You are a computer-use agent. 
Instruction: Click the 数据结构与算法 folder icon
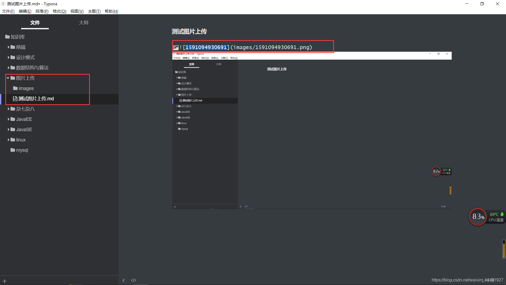13,68
